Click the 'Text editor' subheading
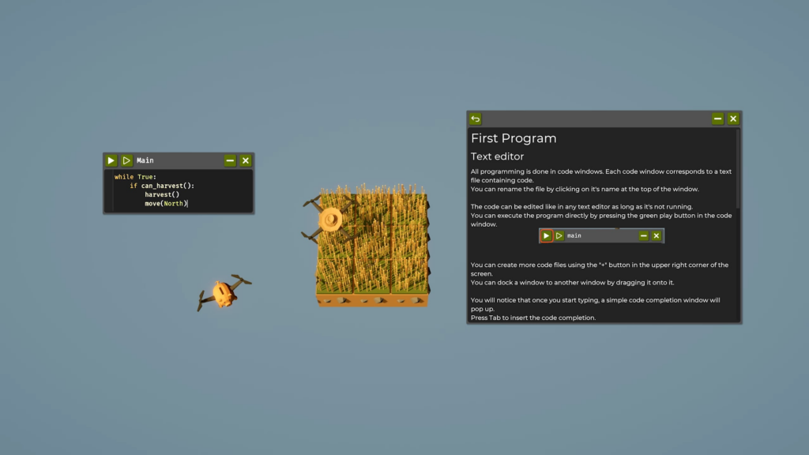Screen dimensions: 809x455 (x=497, y=156)
